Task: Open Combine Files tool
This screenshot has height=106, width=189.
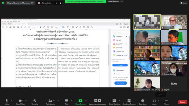Action: tap(119, 52)
